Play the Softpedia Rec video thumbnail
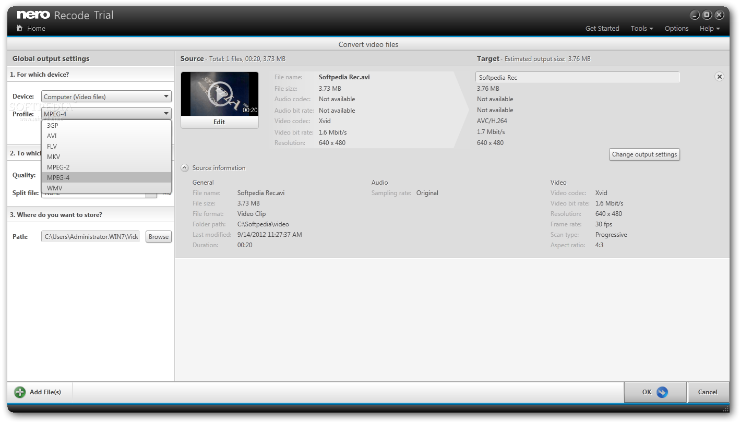Screen dimensions: 740x423 219,94
